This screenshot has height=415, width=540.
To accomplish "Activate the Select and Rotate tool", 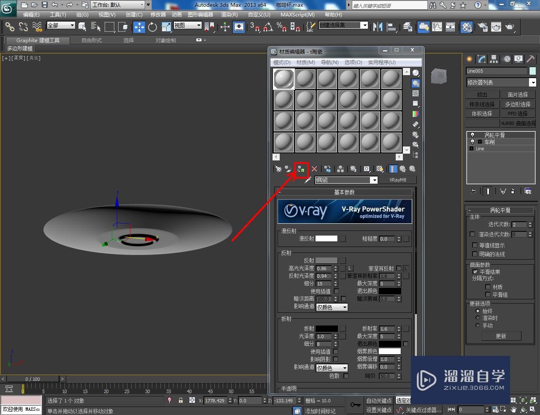I will tap(152, 27).
